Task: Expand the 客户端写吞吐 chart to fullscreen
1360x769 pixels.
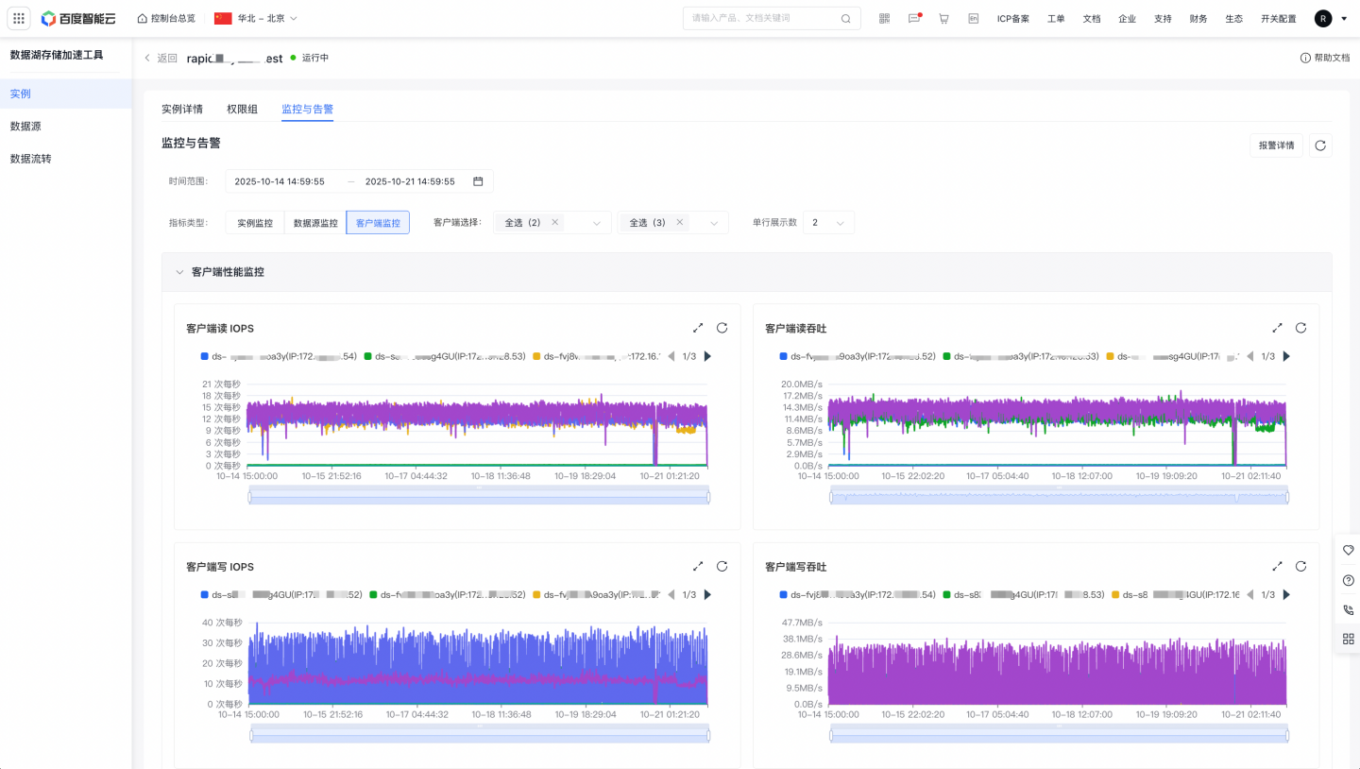Action: click(1277, 566)
